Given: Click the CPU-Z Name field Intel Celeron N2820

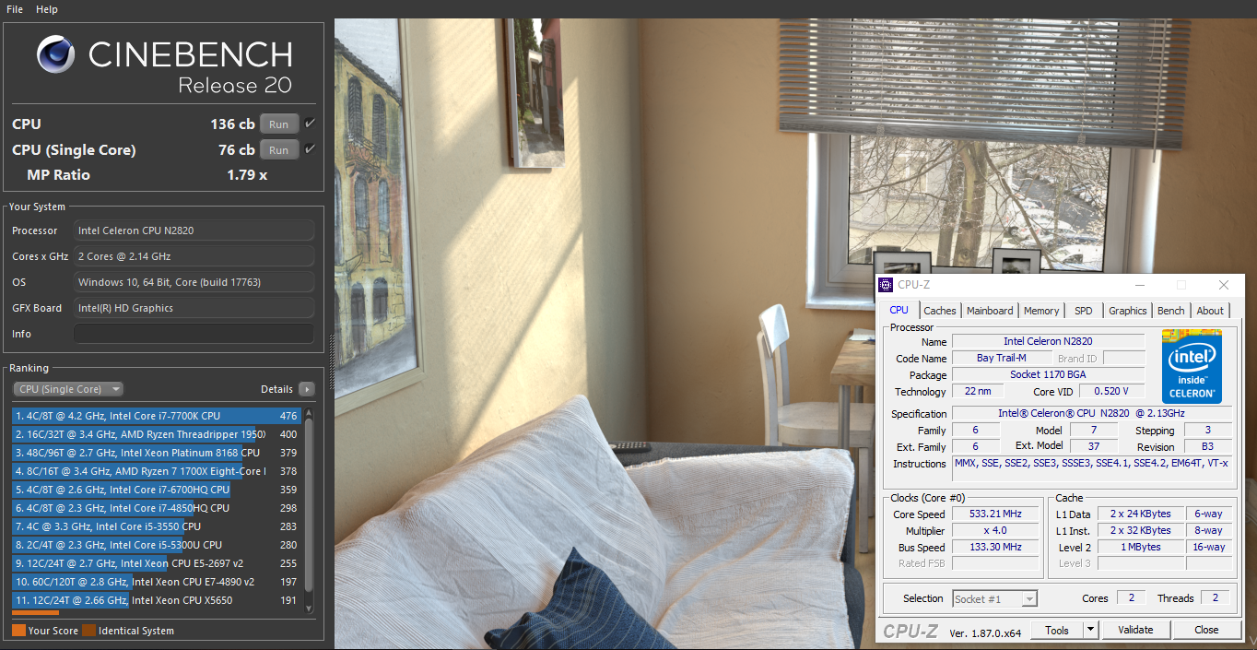Looking at the screenshot, I should coord(1048,341).
